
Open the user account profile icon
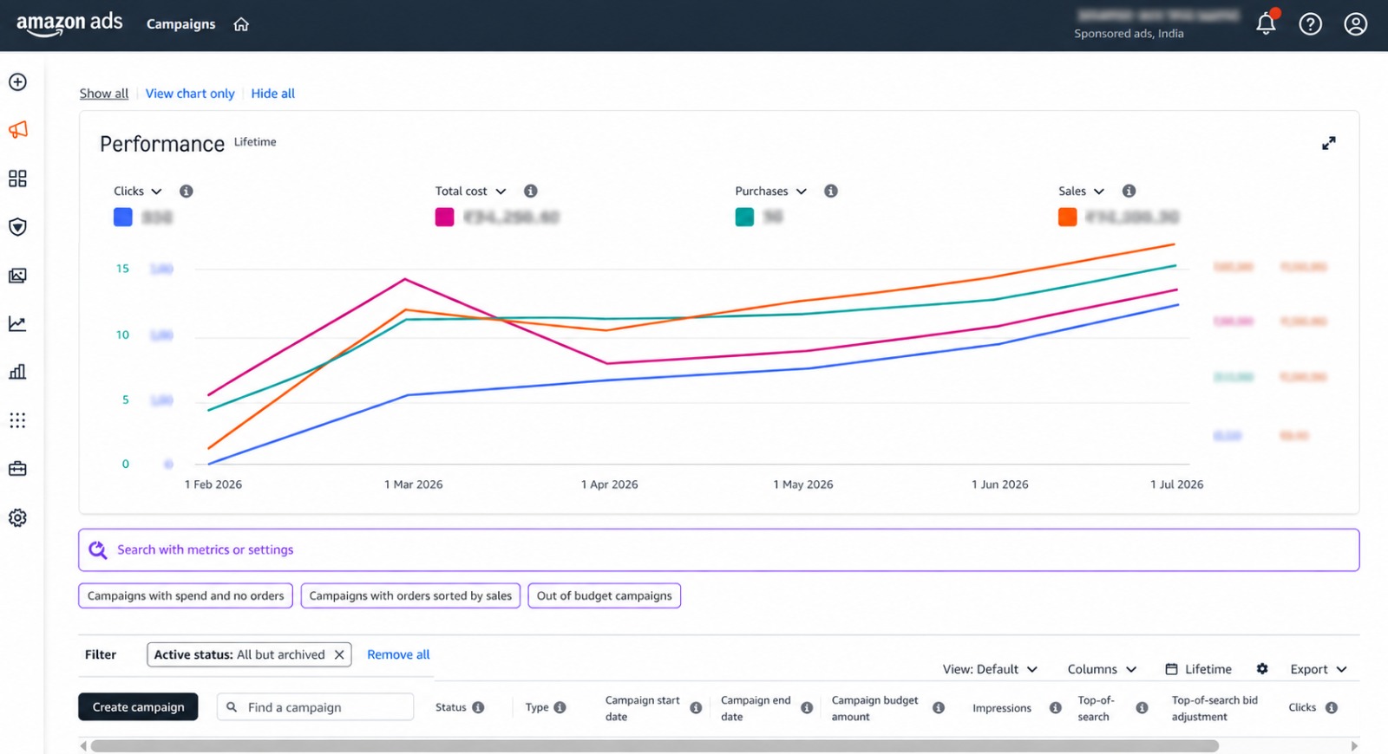(1355, 24)
